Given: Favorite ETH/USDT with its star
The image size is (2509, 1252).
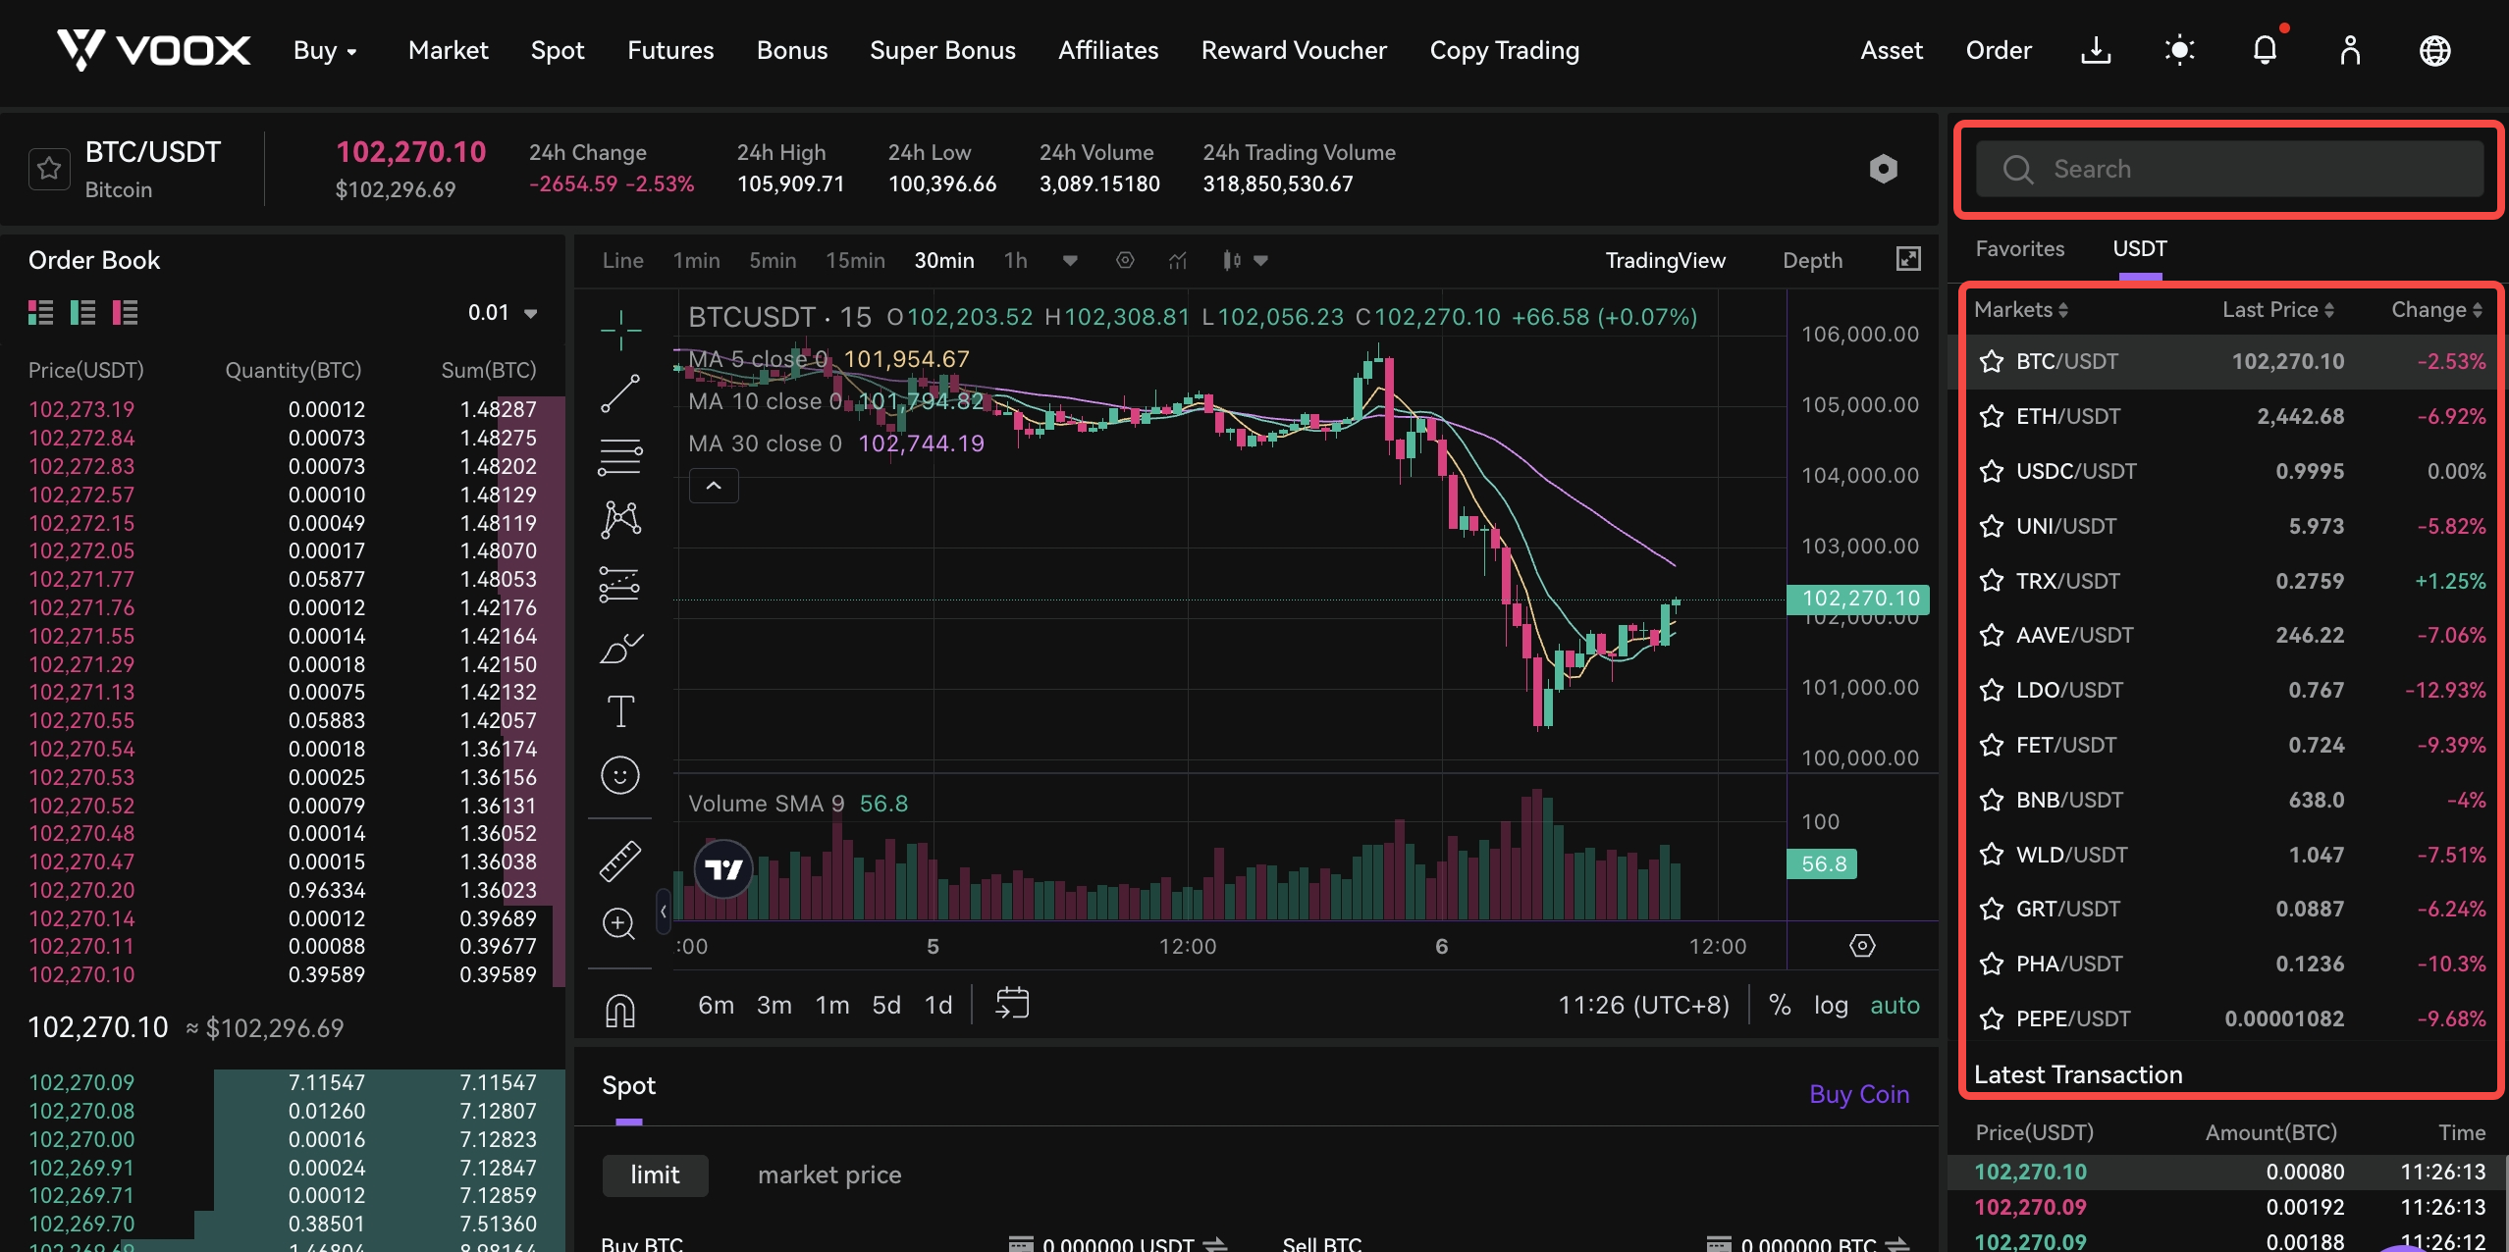Looking at the screenshot, I should [x=1992, y=417].
